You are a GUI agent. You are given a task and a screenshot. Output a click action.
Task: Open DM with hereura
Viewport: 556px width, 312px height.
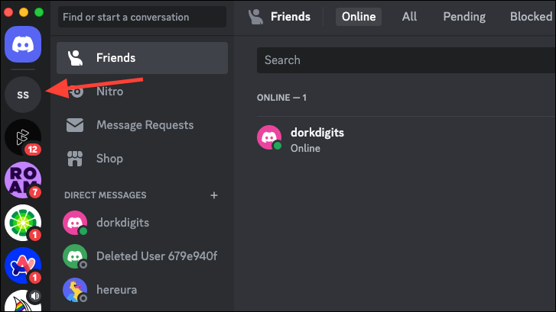(142, 290)
